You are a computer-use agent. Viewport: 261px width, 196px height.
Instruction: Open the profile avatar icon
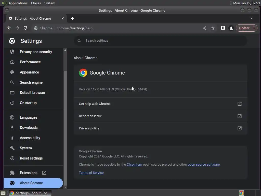point(231,28)
